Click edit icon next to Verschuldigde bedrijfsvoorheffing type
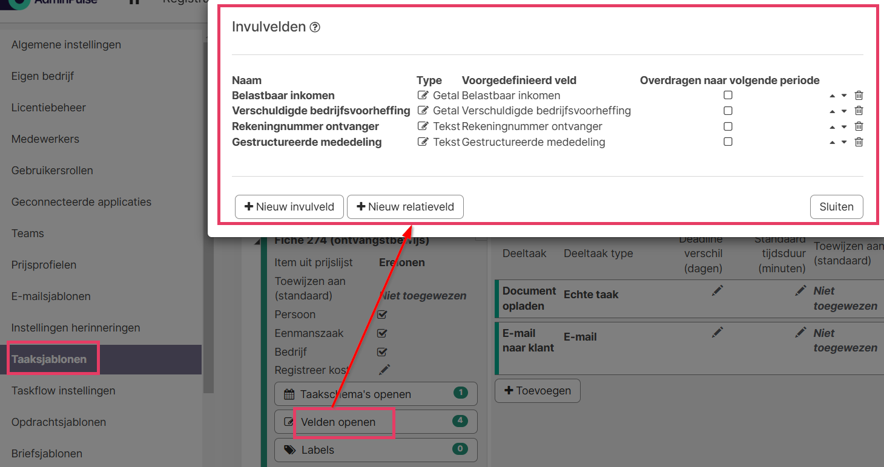The image size is (884, 467). (423, 111)
